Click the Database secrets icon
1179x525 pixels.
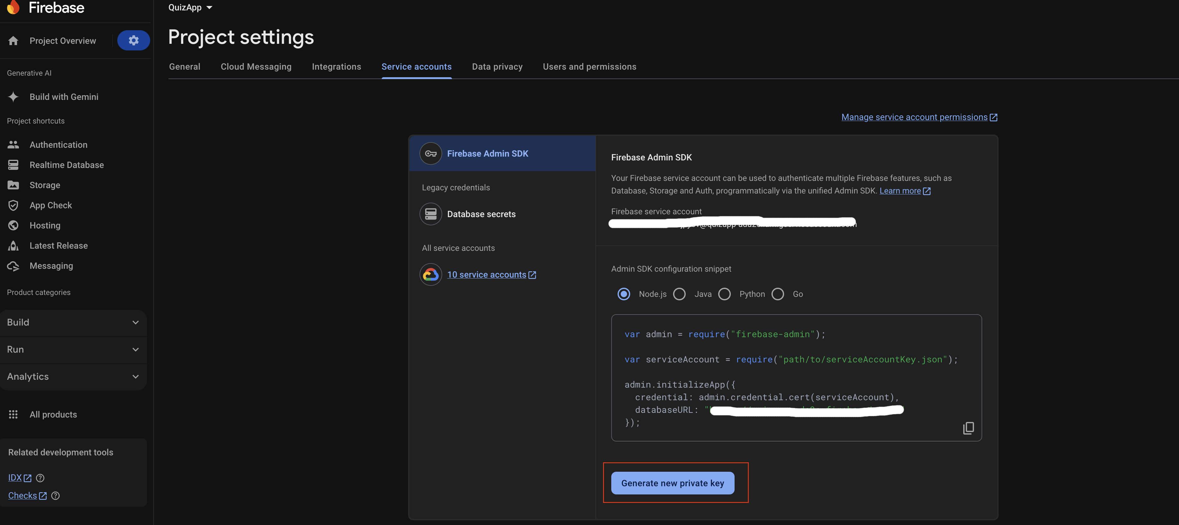(430, 214)
